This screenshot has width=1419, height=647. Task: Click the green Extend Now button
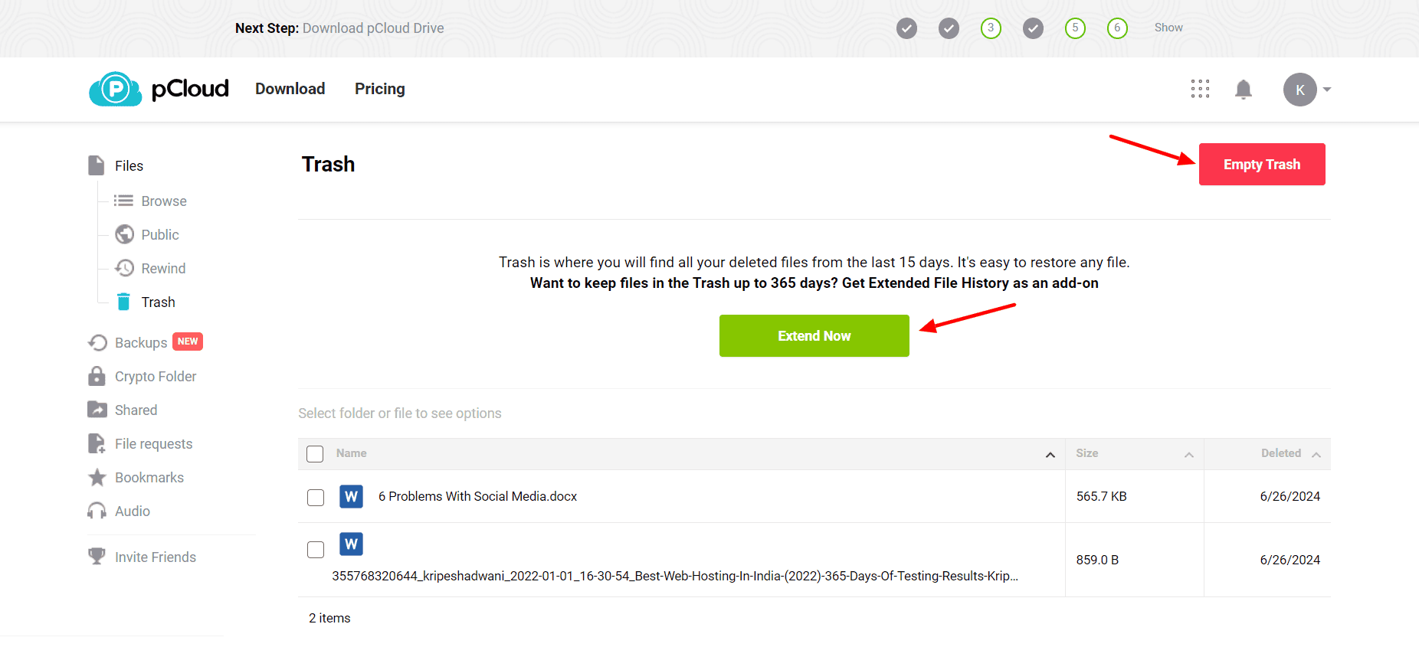pos(814,335)
